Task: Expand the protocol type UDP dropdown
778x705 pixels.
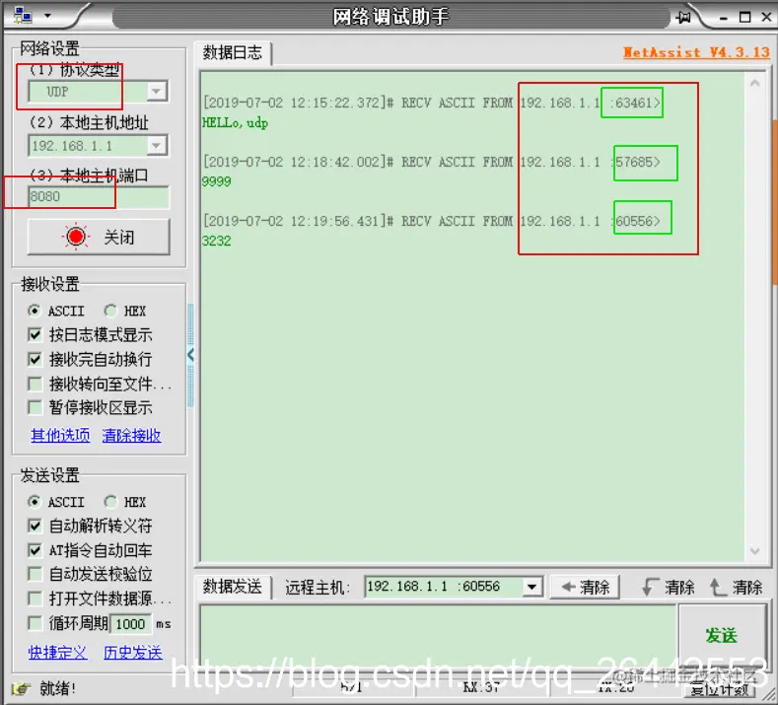Action: tap(157, 92)
